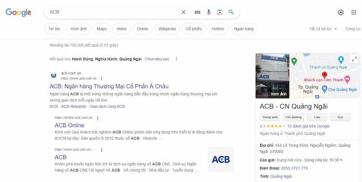The image size is (362, 182).
Task: Click into the search field containing ACB
Action: [113, 12]
